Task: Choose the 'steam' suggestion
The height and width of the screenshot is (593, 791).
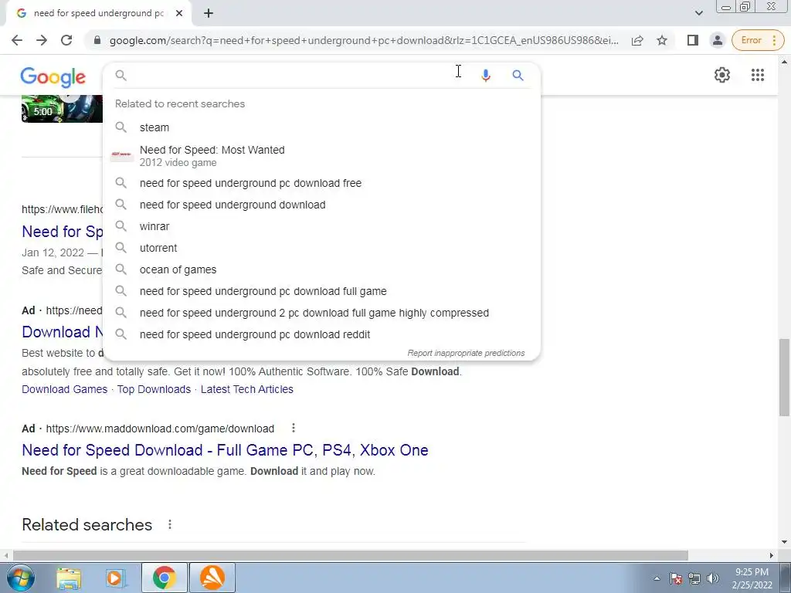Action: [x=321, y=127]
